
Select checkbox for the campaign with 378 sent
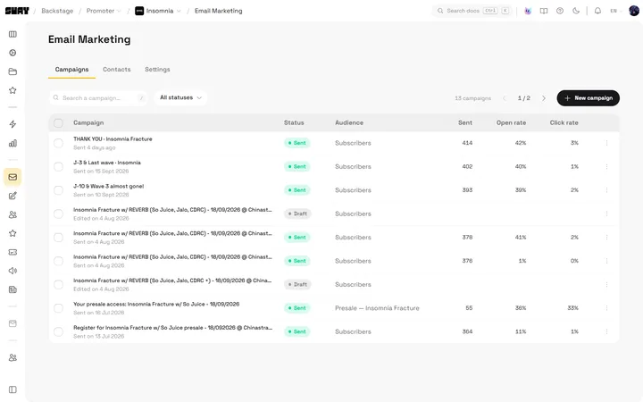[58, 237]
